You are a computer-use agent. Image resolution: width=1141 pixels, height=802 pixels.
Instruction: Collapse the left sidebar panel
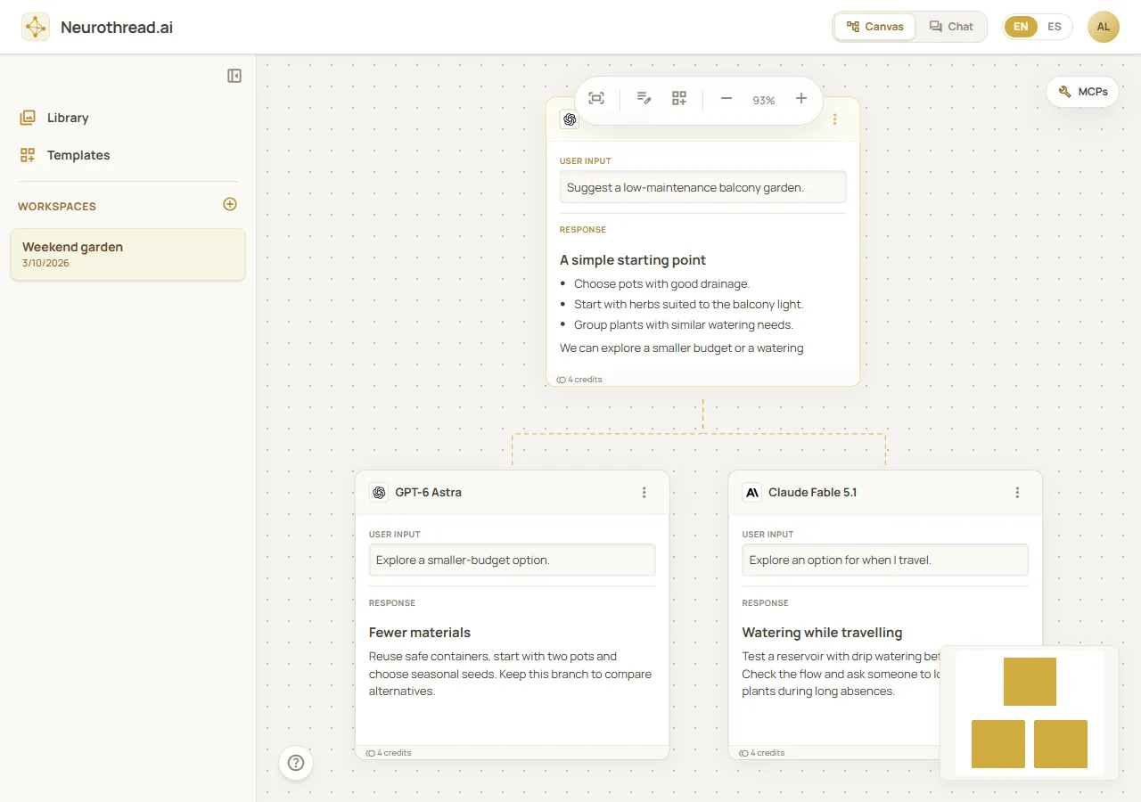click(x=234, y=76)
